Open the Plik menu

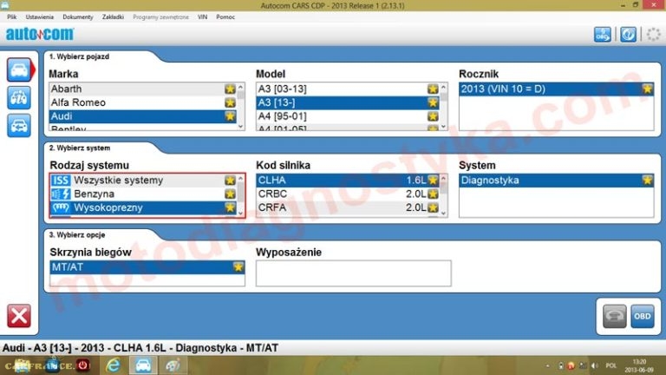[12, 17]
